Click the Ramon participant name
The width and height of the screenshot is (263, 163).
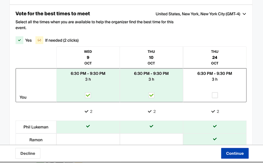point(36,140)
